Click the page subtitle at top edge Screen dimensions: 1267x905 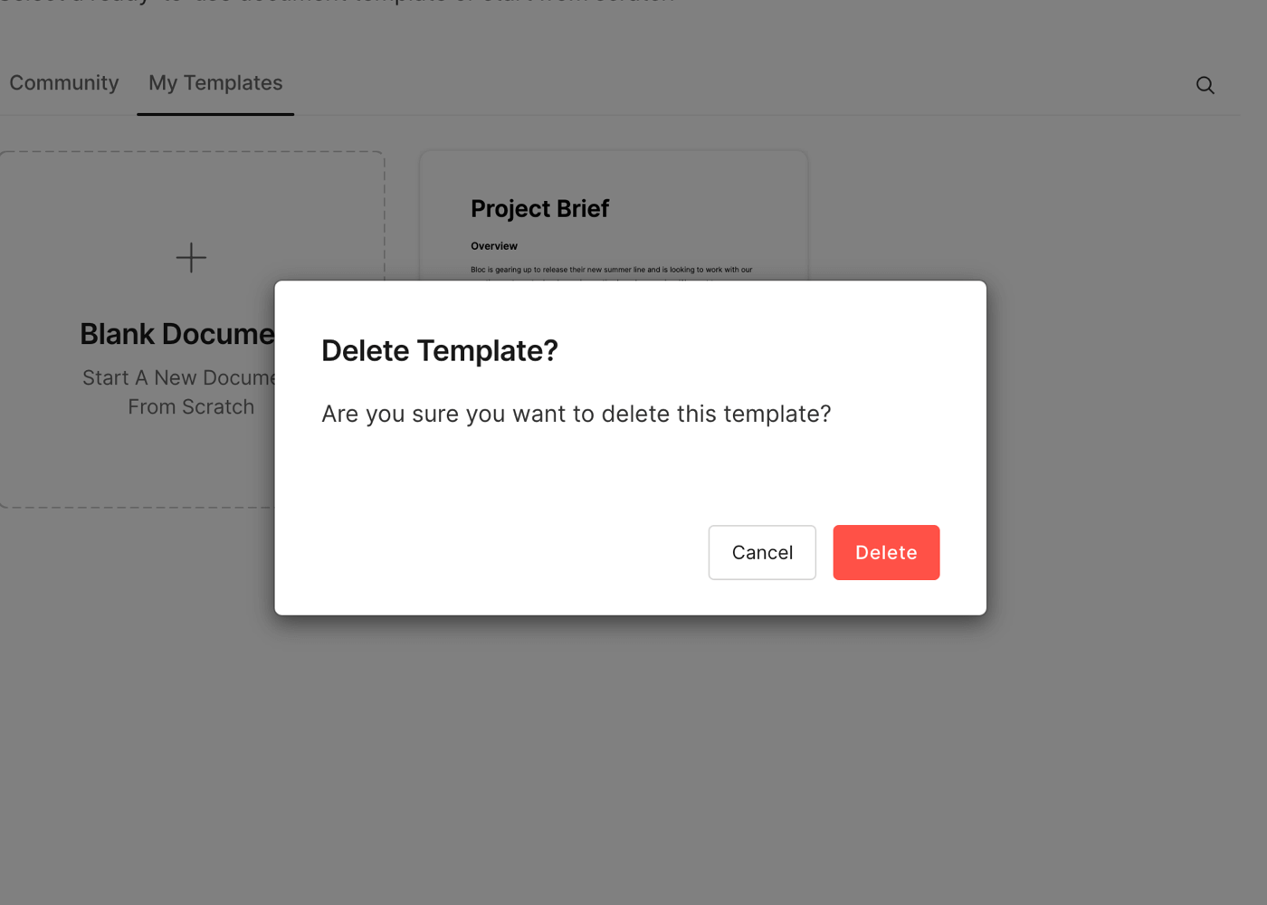pyautogui.click(x=337, y=3)
